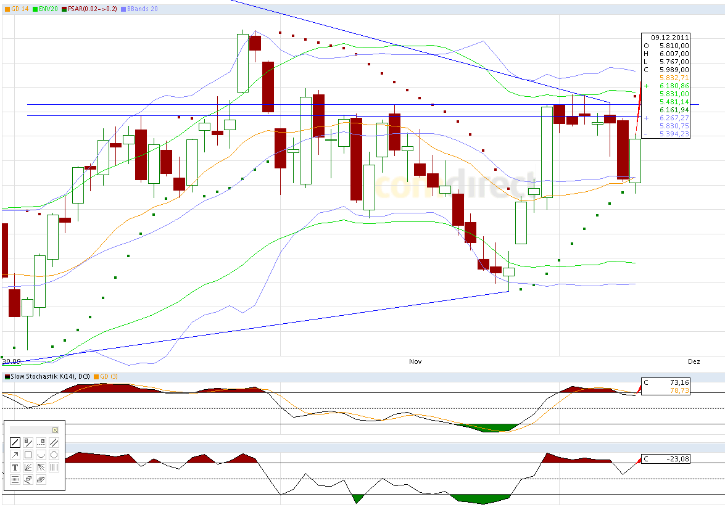Choose the Fibonacci fan tool
This screenshot has width=725, height=507.
28,467
